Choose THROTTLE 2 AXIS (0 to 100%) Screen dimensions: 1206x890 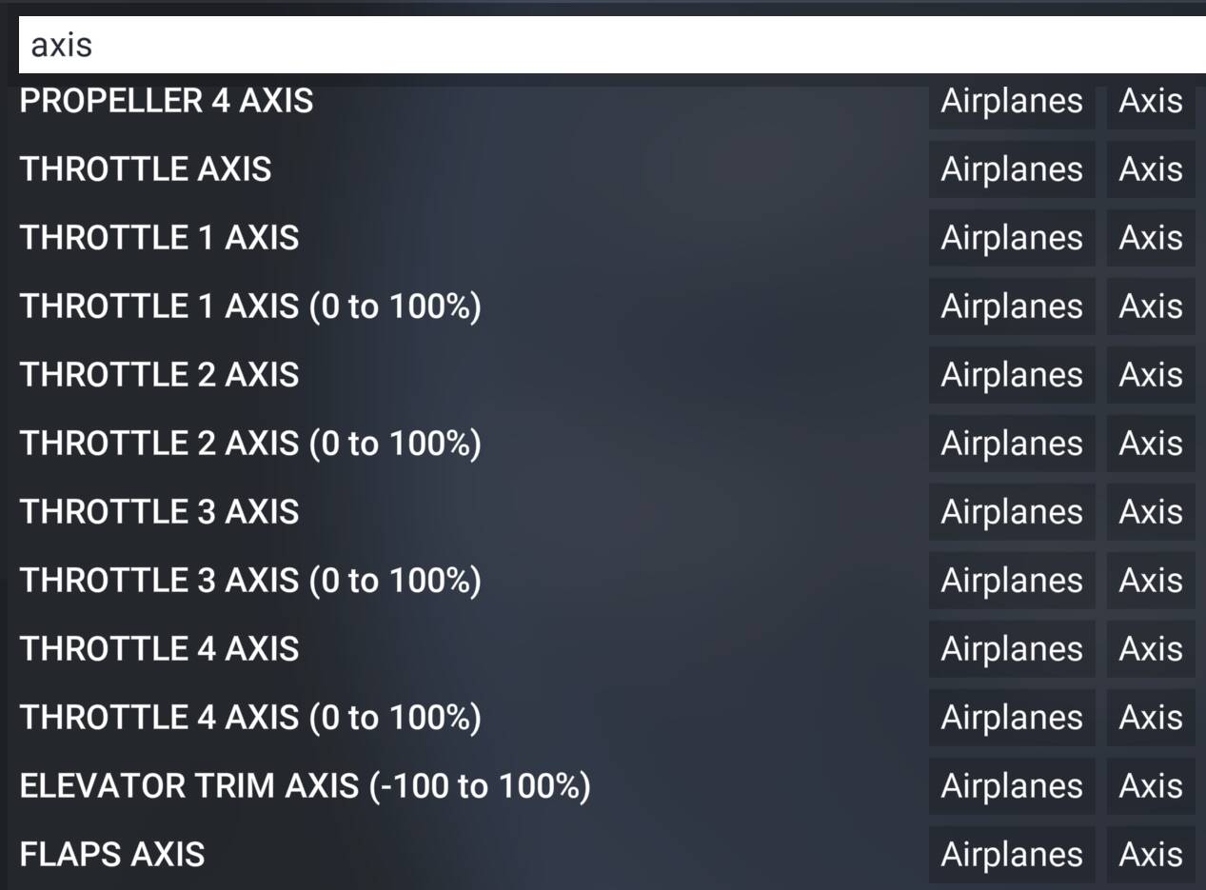coord(250,444)
